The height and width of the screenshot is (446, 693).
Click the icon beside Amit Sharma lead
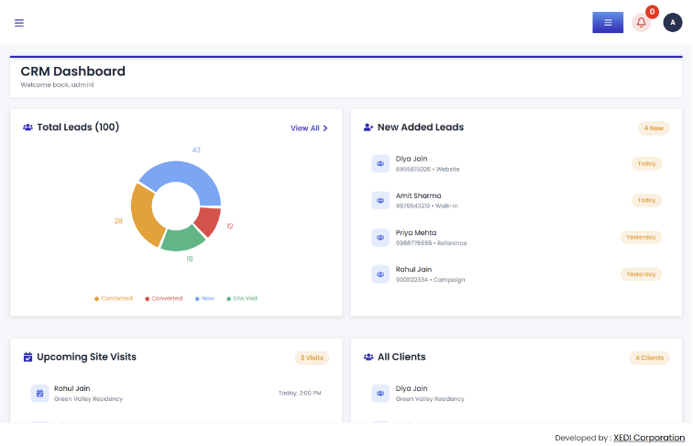coord(380,200)
